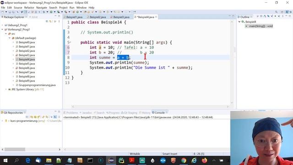This screenshot has width=293, height=165.
Task: Open Outline view menu three dots
Action: pyautogui.click(x=283, y=16)
